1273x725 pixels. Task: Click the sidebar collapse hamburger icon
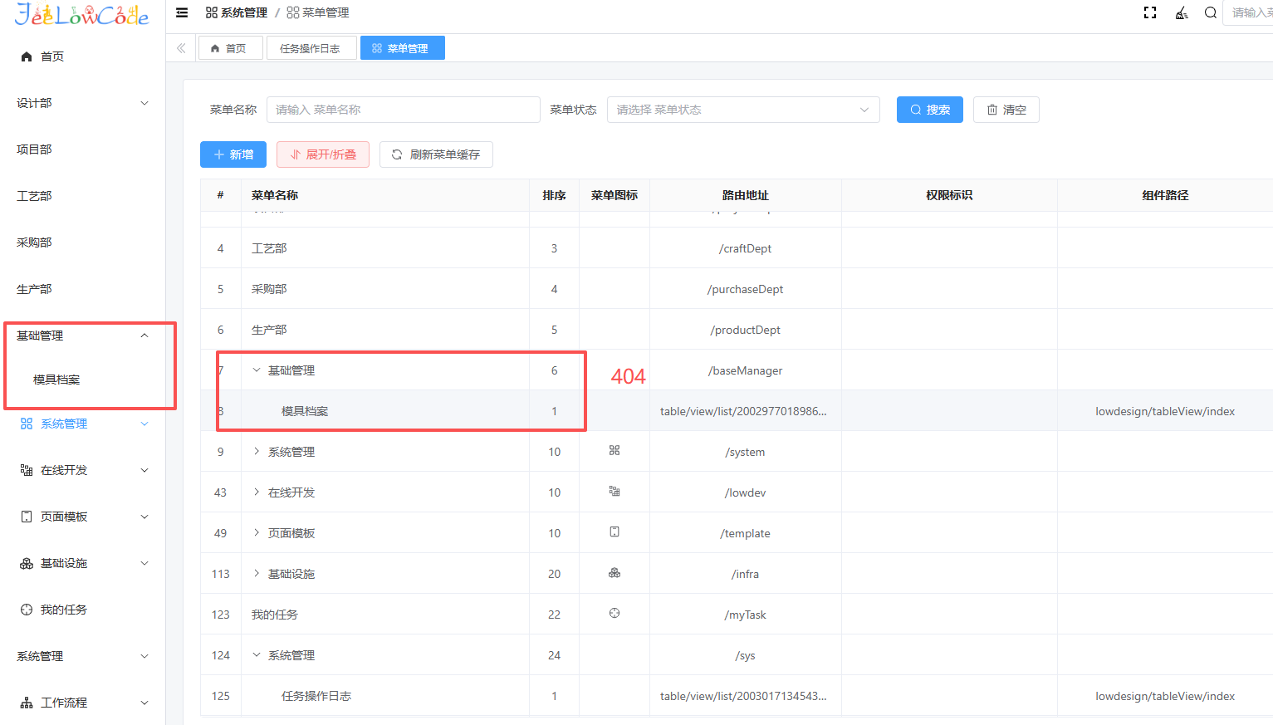tap(182, 12)
